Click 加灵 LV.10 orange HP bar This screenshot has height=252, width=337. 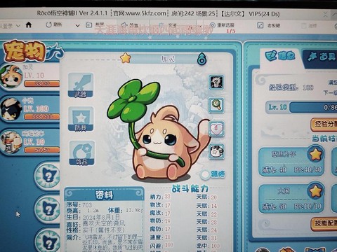point(42,83)
